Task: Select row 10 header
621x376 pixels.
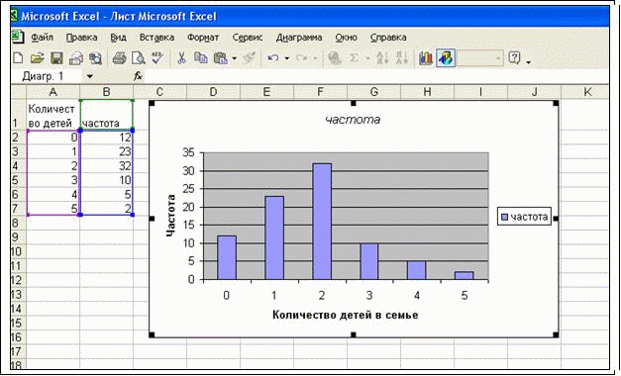Action: tap(18, 251)
